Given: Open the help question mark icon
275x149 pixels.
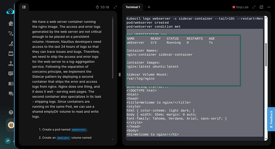Looking at the screenshot, I should [x=11, y=112].
